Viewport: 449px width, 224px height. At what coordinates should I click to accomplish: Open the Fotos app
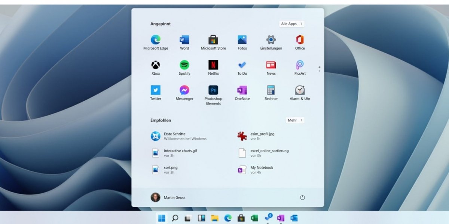pos(242,41)
